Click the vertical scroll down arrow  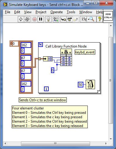[x=111, y=139]
